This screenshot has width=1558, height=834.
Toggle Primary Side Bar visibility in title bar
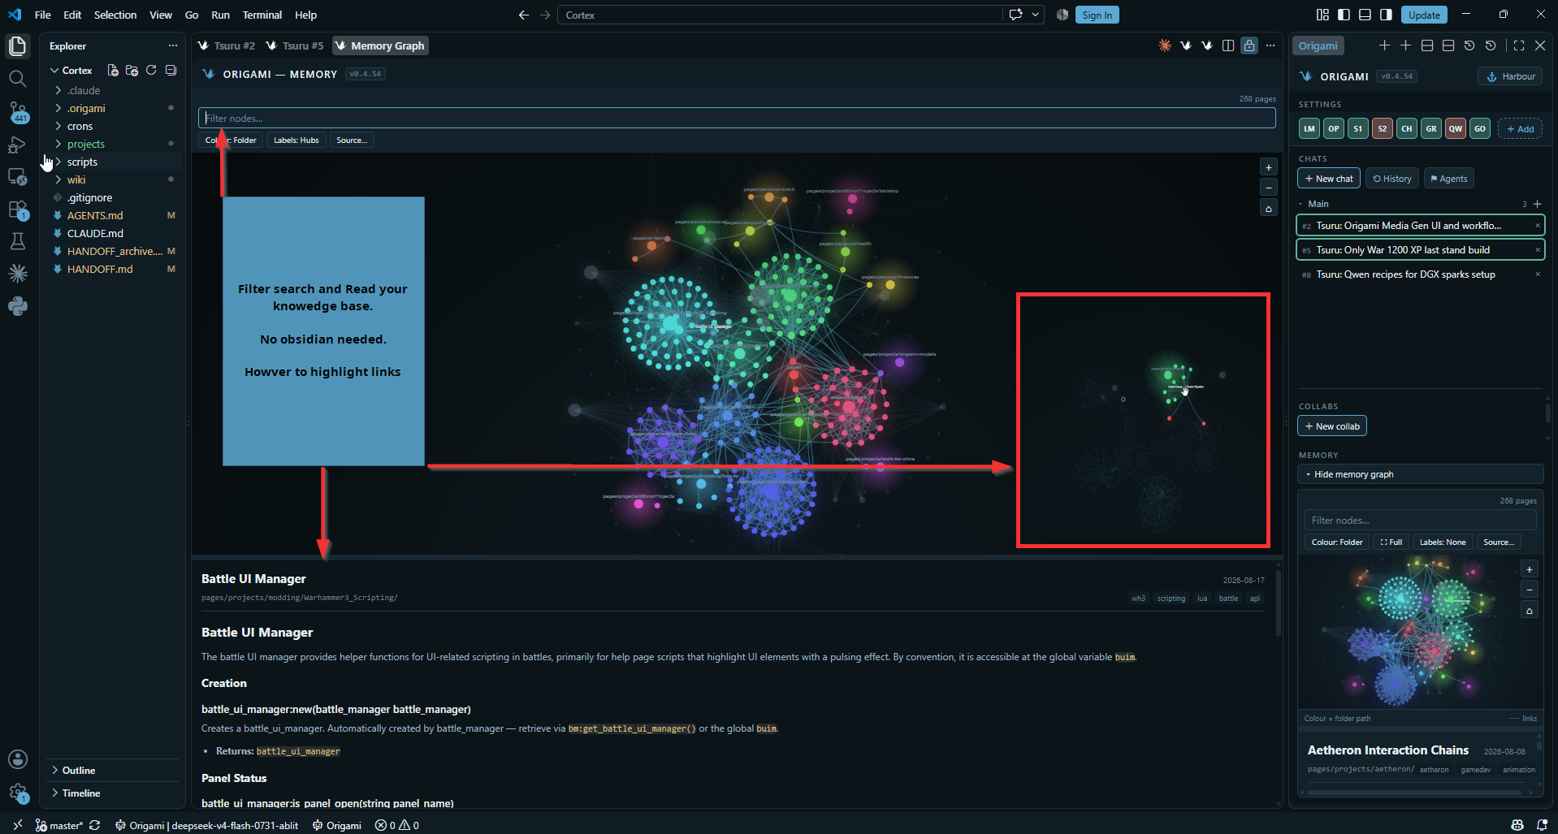point(1344,15)
